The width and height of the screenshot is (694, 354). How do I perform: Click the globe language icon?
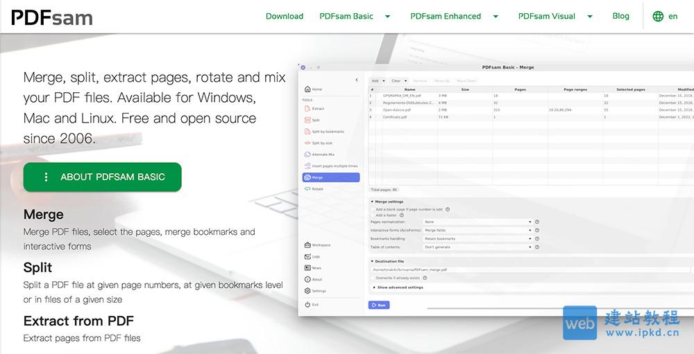click(658, 16)
